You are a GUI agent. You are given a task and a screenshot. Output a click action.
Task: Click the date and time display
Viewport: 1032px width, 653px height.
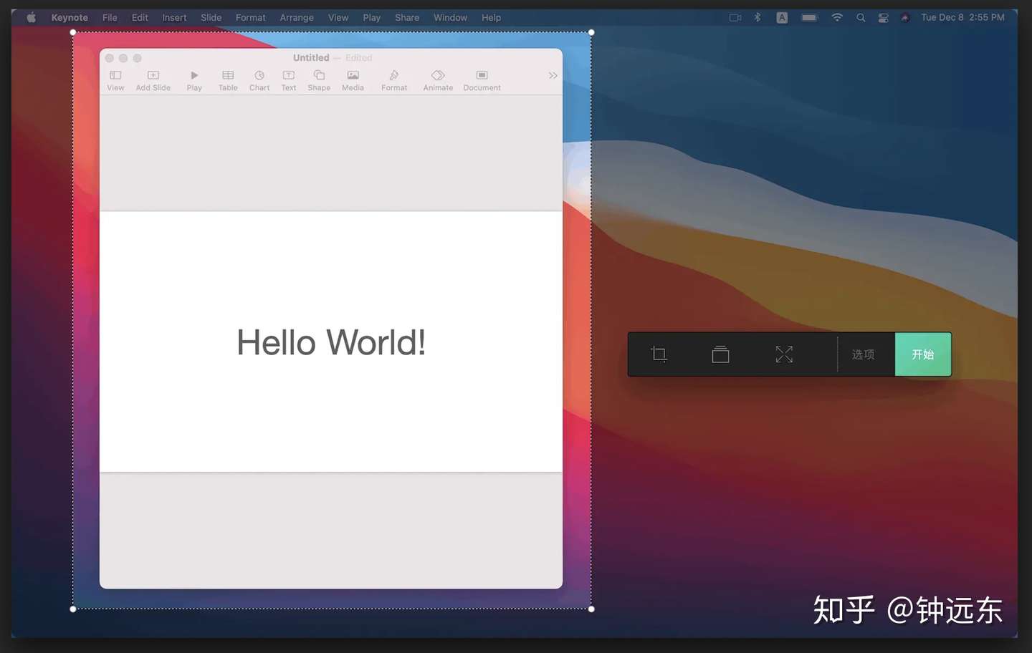coord(962,17)
